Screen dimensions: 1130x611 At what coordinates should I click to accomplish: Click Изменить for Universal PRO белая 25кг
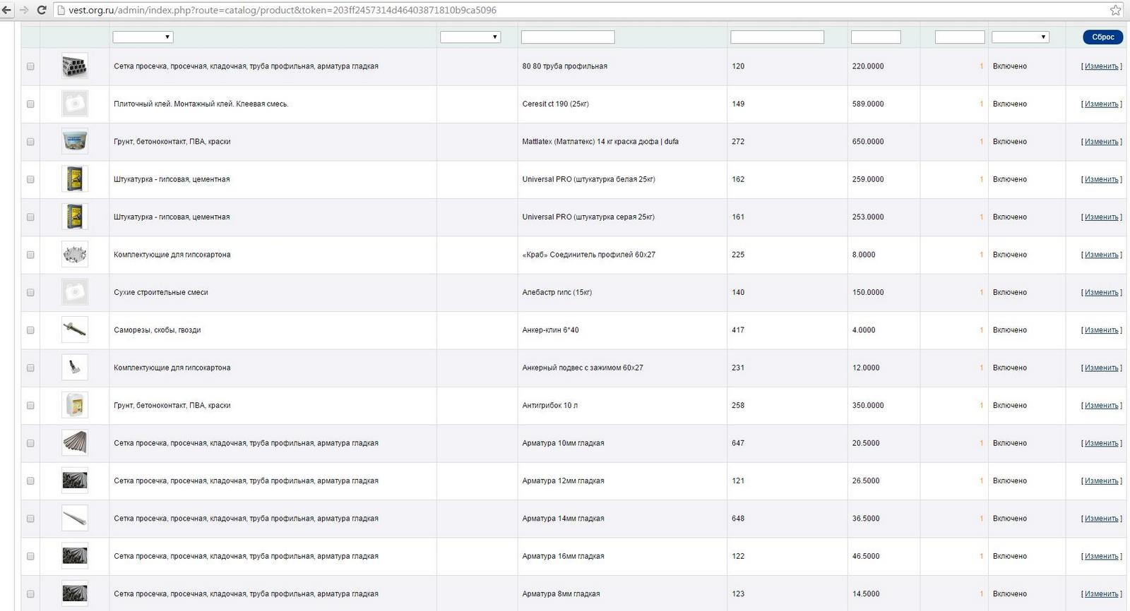pyautogui.click(x=1101, y=179)
